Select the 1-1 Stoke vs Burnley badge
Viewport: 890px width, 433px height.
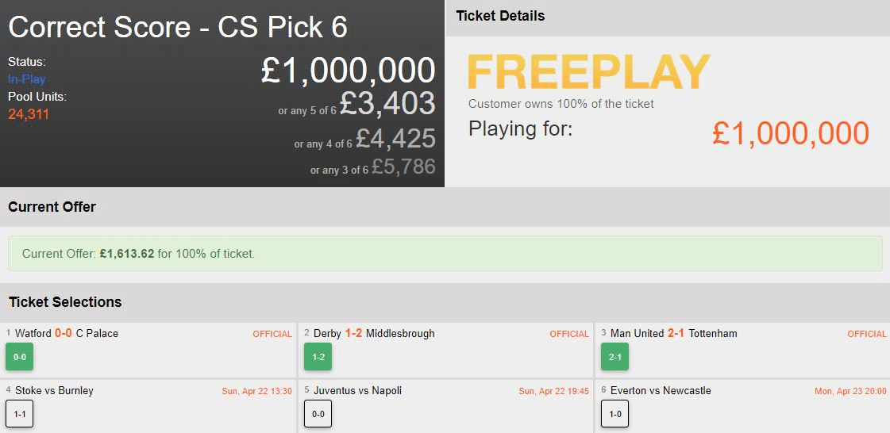click(19, 414)
